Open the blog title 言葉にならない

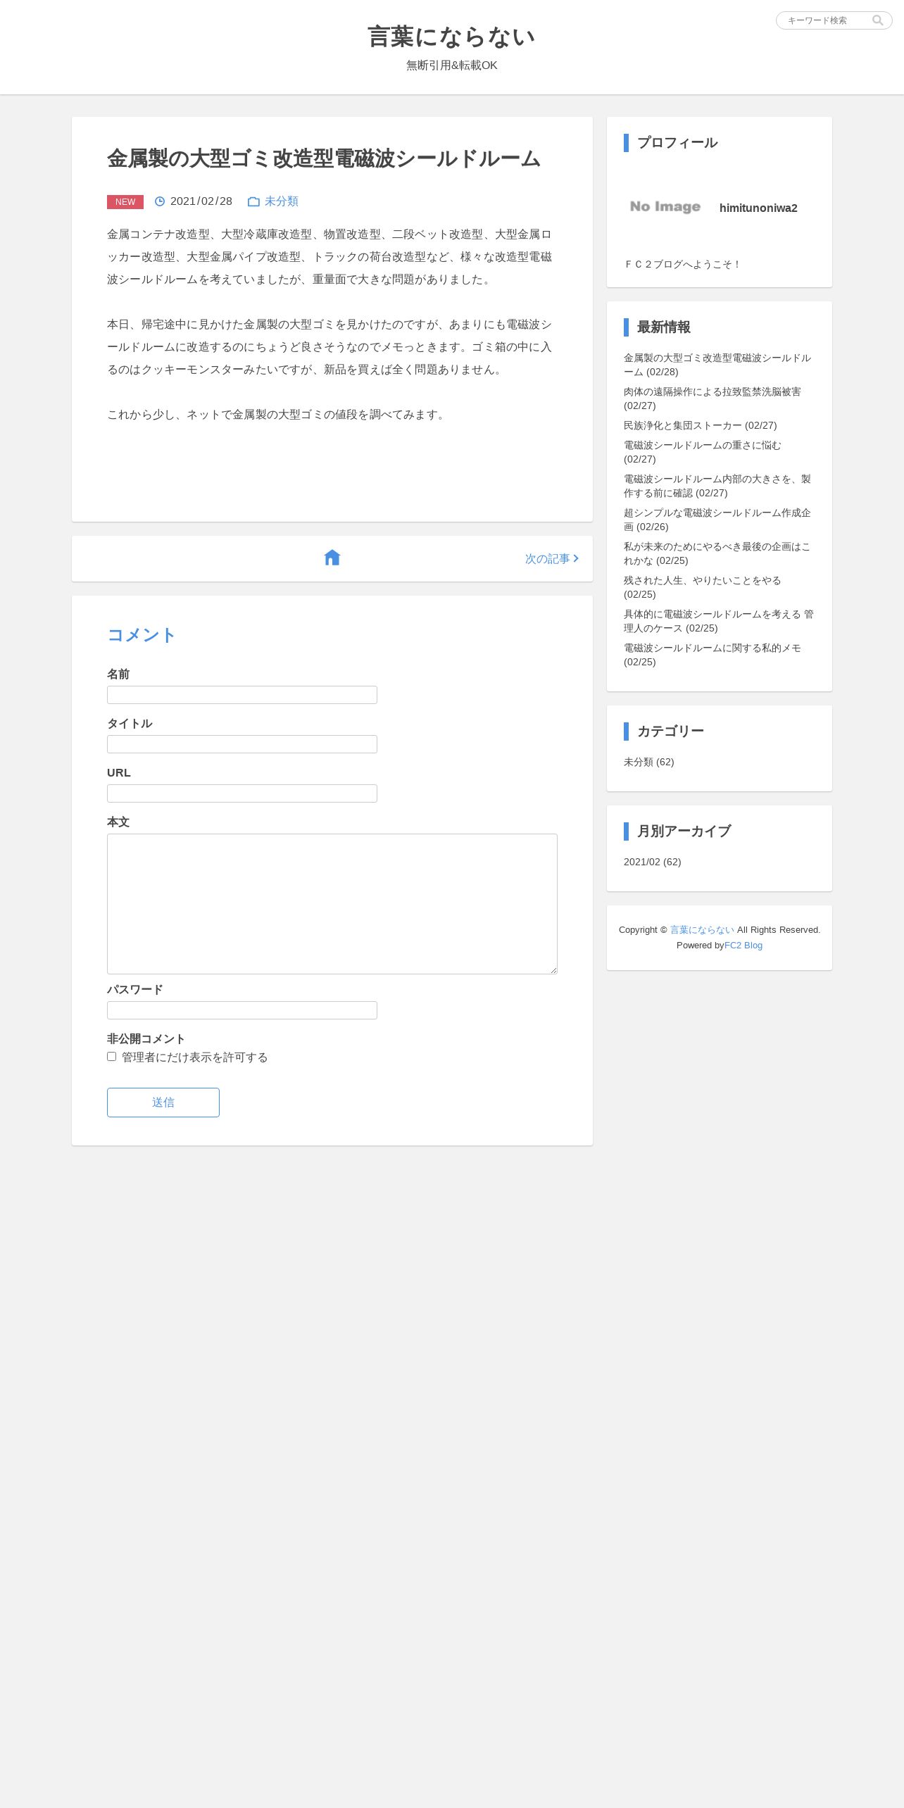coord(452,37)
